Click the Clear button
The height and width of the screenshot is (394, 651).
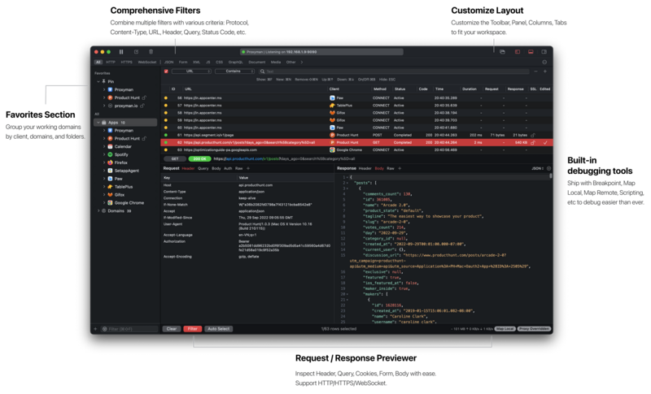(x=172, y=329)
